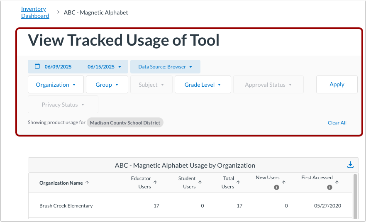Viewport: 366px width, 222px height.
Task: Click the ABC - Magnetic Alphabet breadcrumb text
Action: tap(96, 12)
